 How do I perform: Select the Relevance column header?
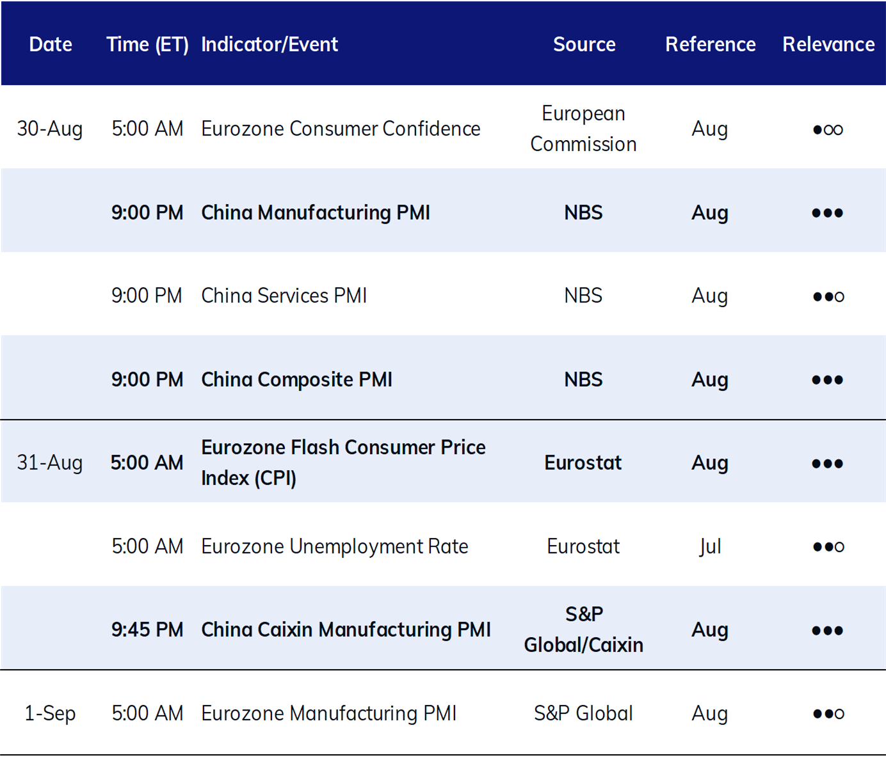tap(828, 44)
